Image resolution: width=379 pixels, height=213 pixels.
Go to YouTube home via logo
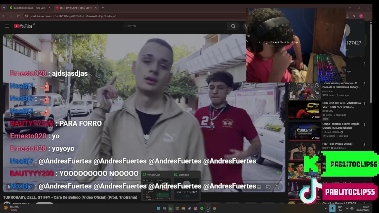tap(23, 26)
